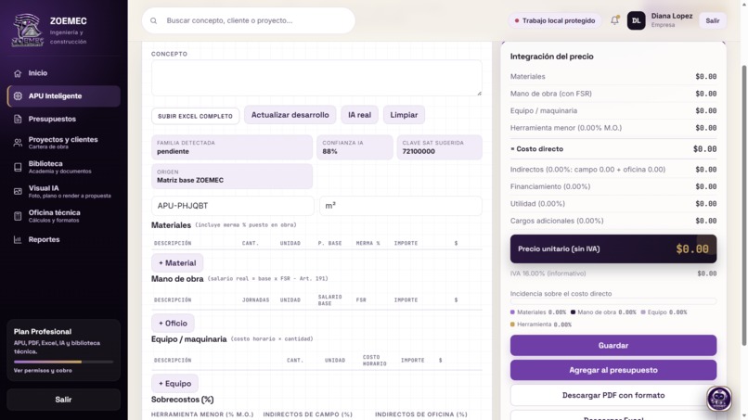Click the IVA 16.00% (informativo) row
Screen dimensions: 748x420
click(613, 274)
